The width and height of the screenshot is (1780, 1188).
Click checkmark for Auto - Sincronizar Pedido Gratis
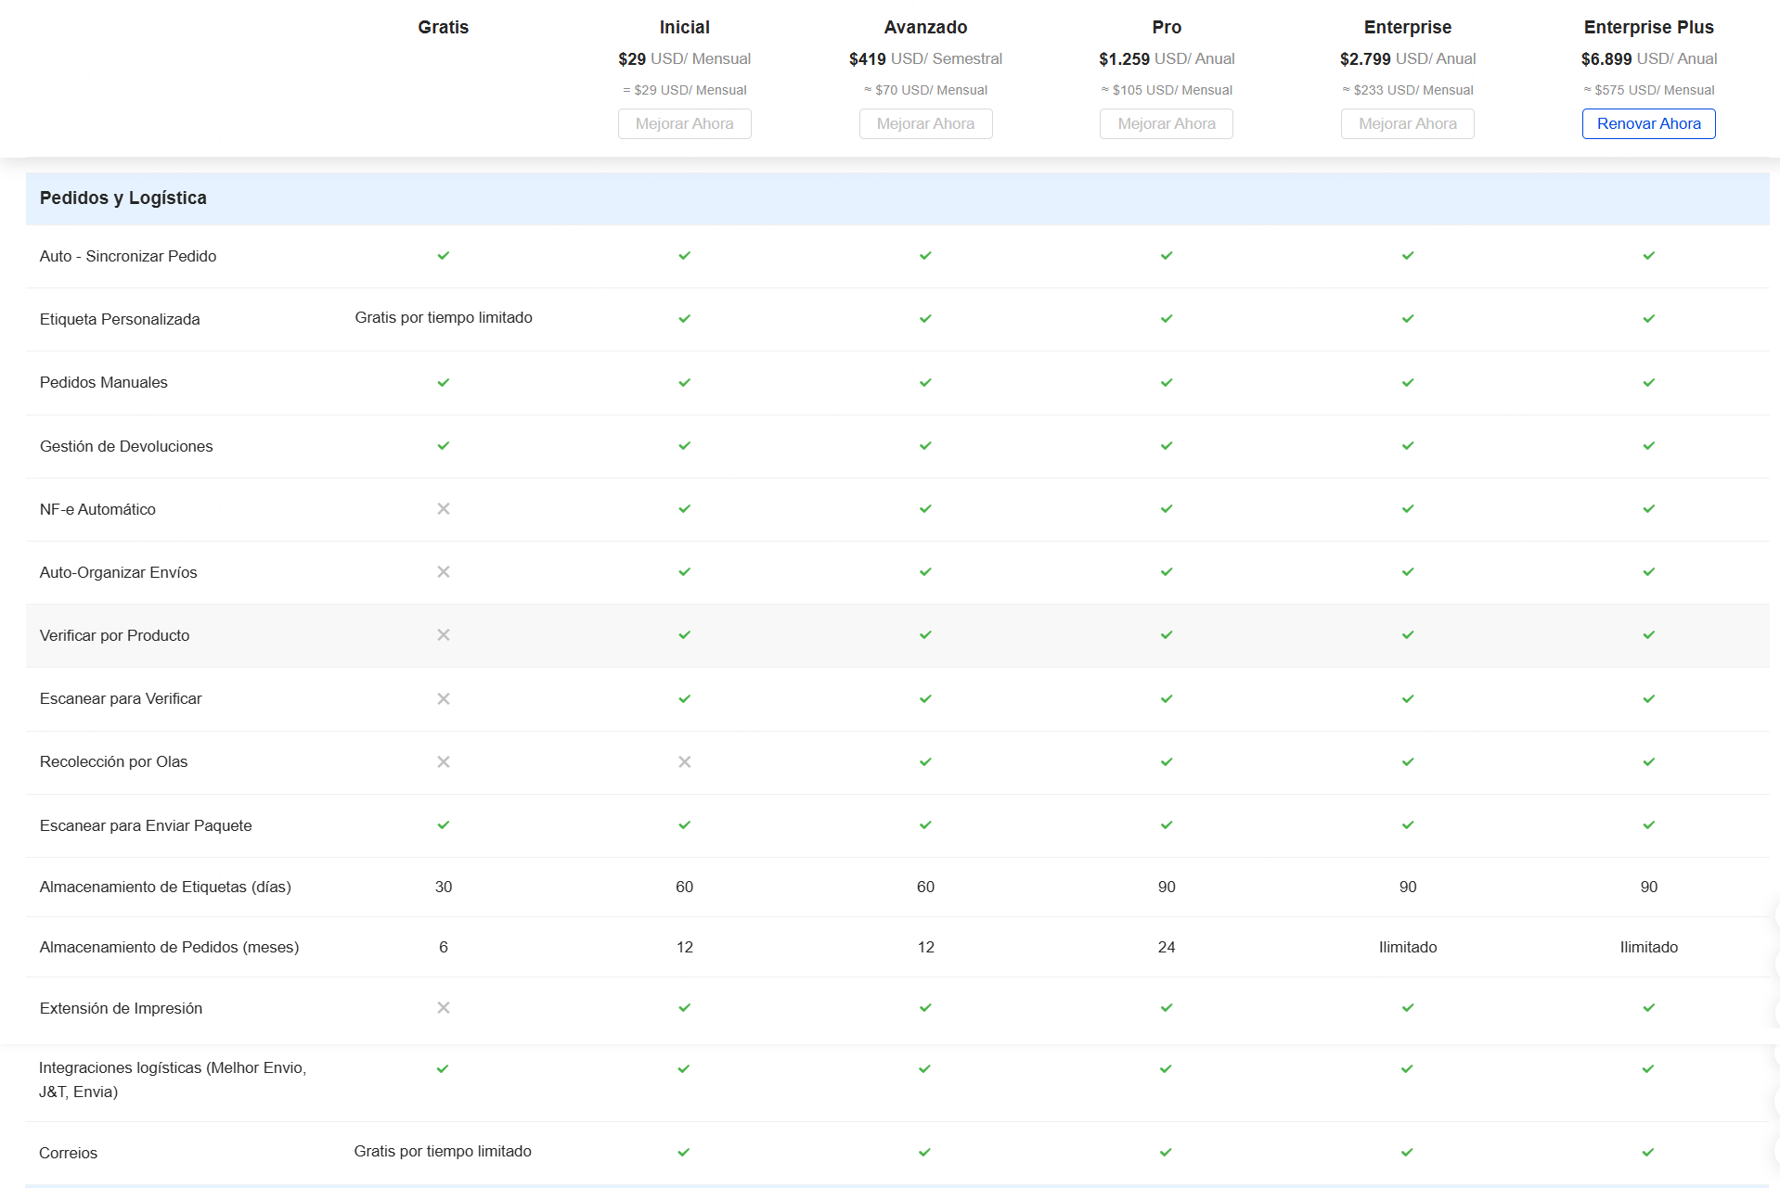tap(444, 256)
